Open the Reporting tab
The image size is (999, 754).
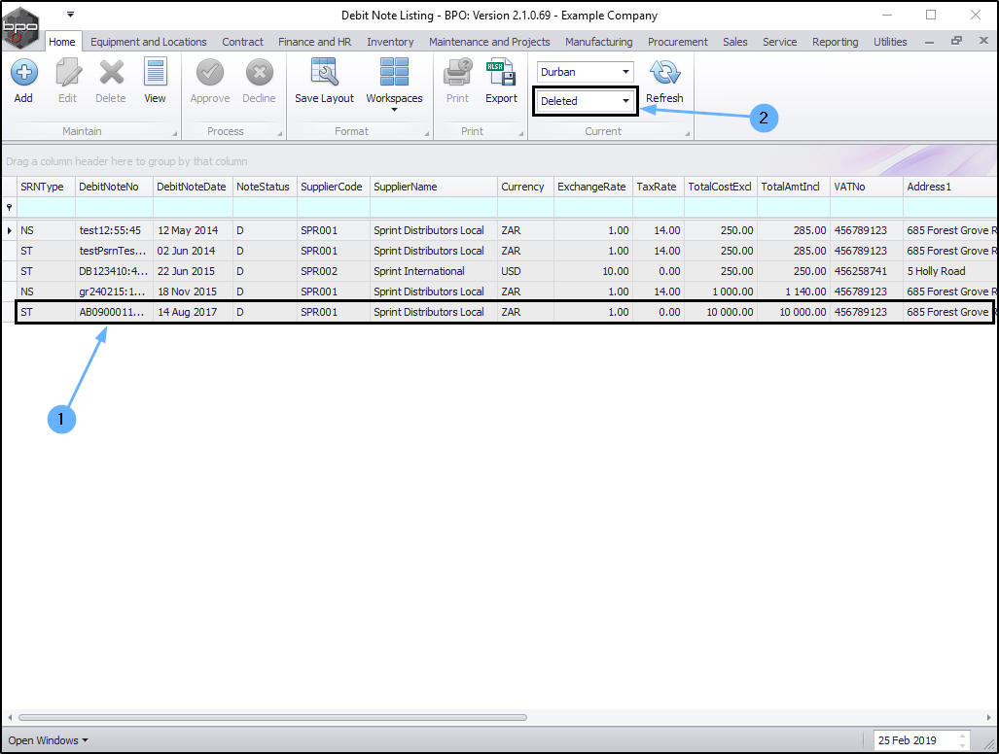click(x=836, y=42)
